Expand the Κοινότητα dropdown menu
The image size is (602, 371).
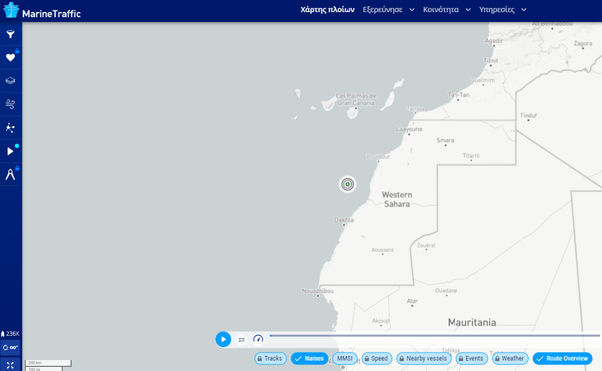point(447,10)
